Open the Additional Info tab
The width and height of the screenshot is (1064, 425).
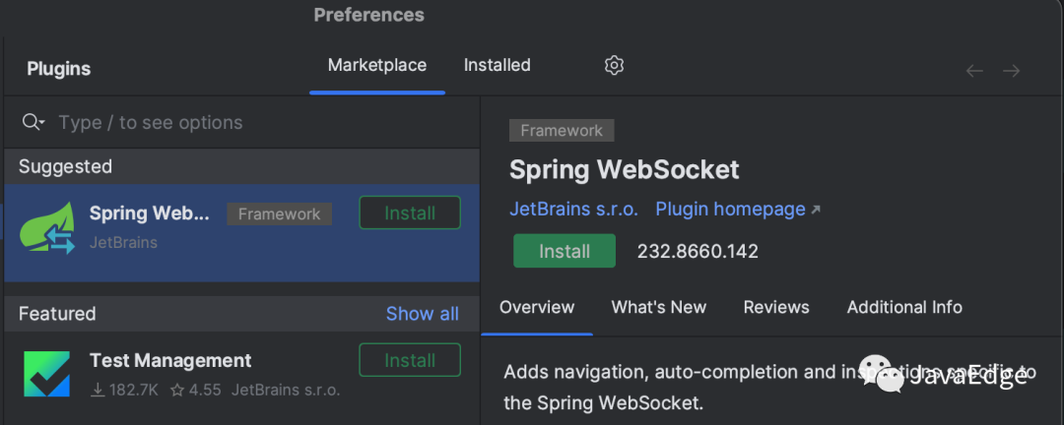904,307
